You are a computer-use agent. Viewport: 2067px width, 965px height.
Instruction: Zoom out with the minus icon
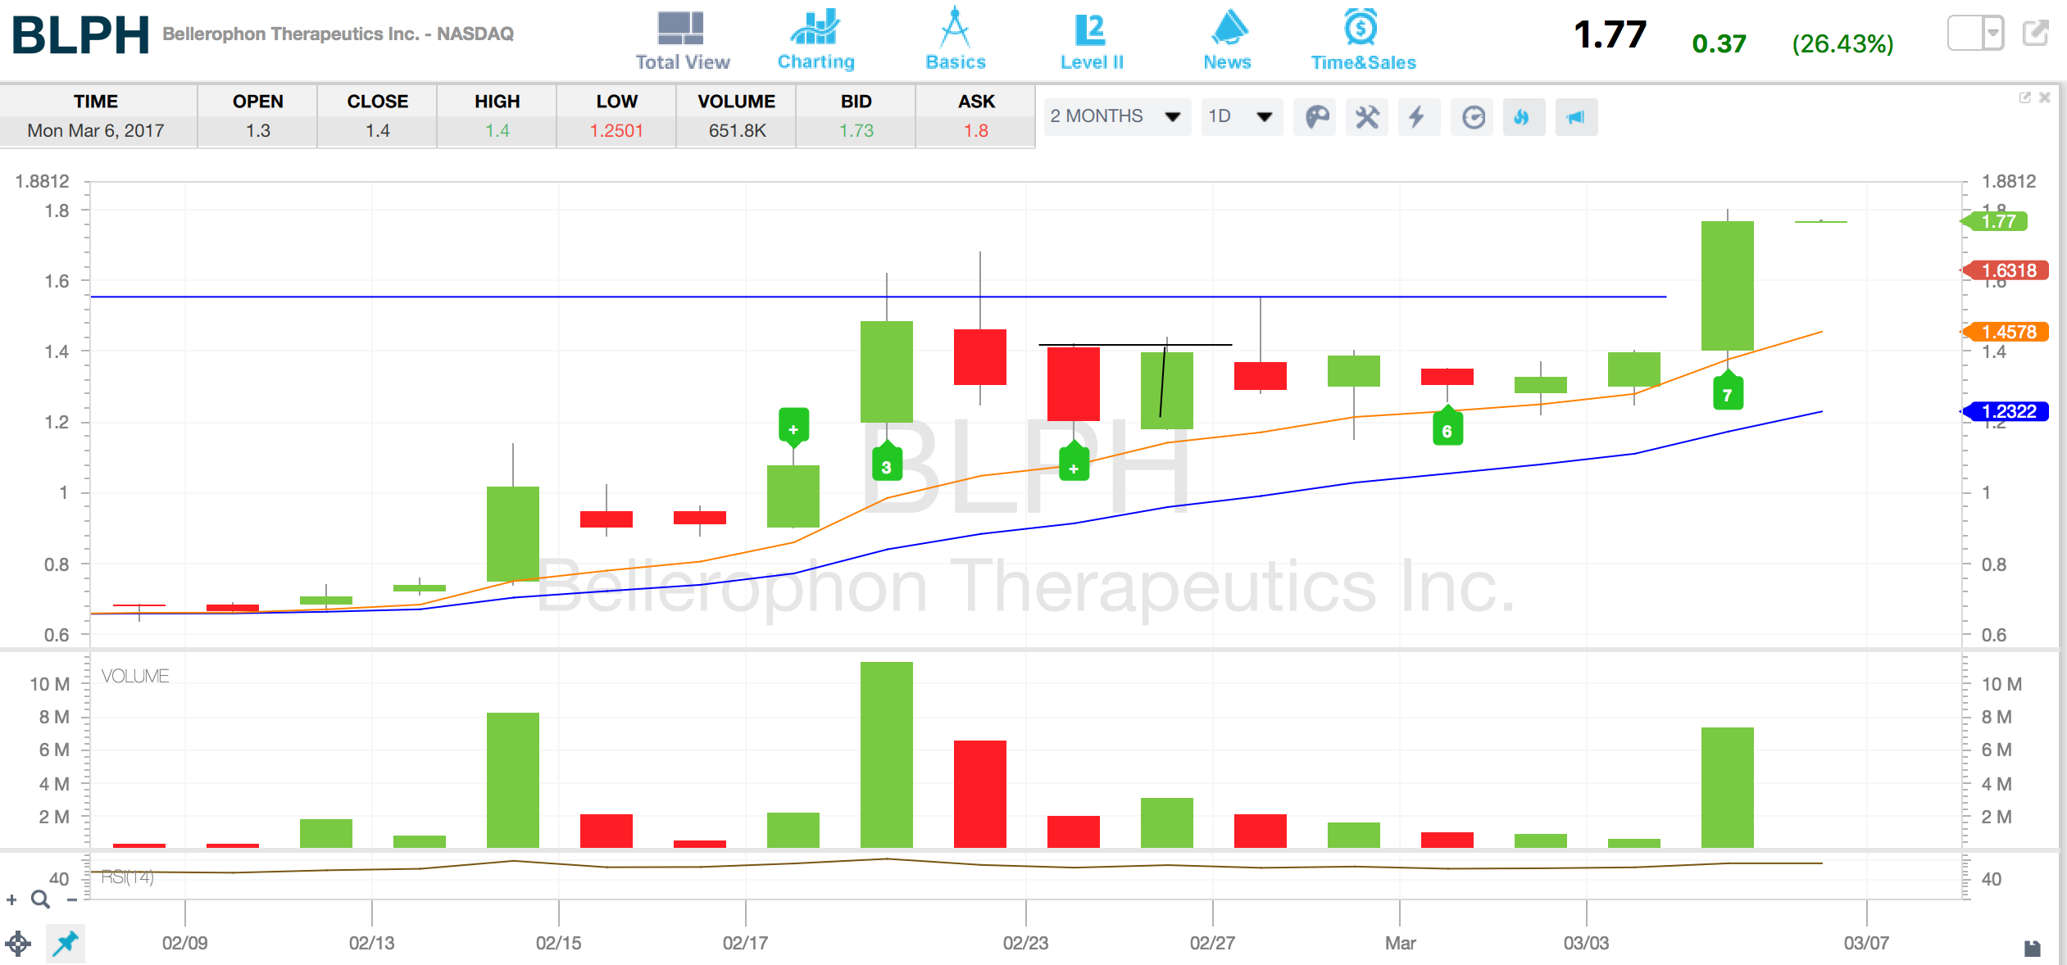tap(72, 900)
